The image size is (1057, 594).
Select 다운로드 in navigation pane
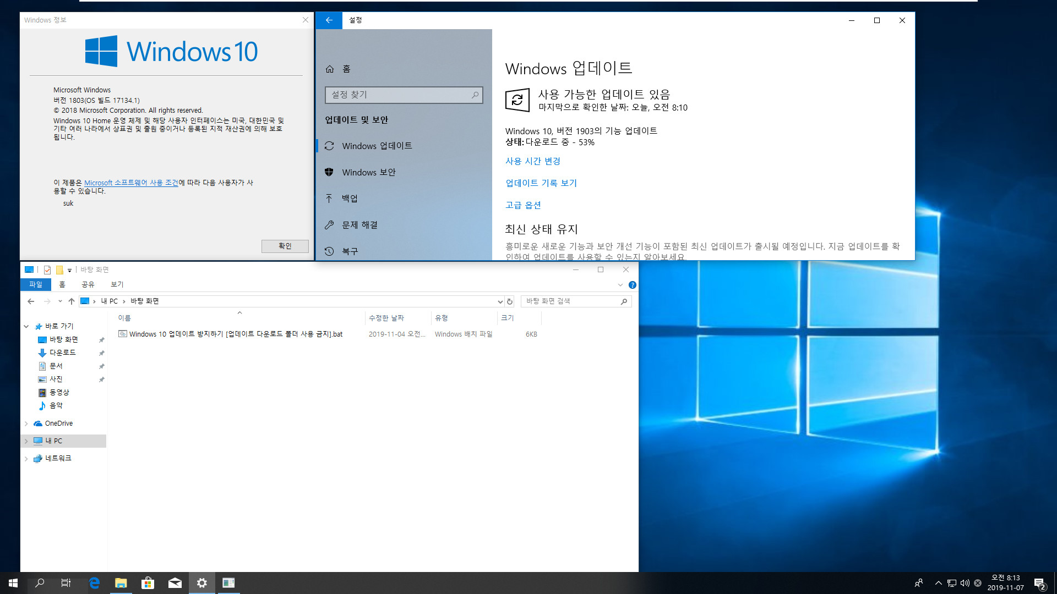pyautogui.click(x=63, y=353)
